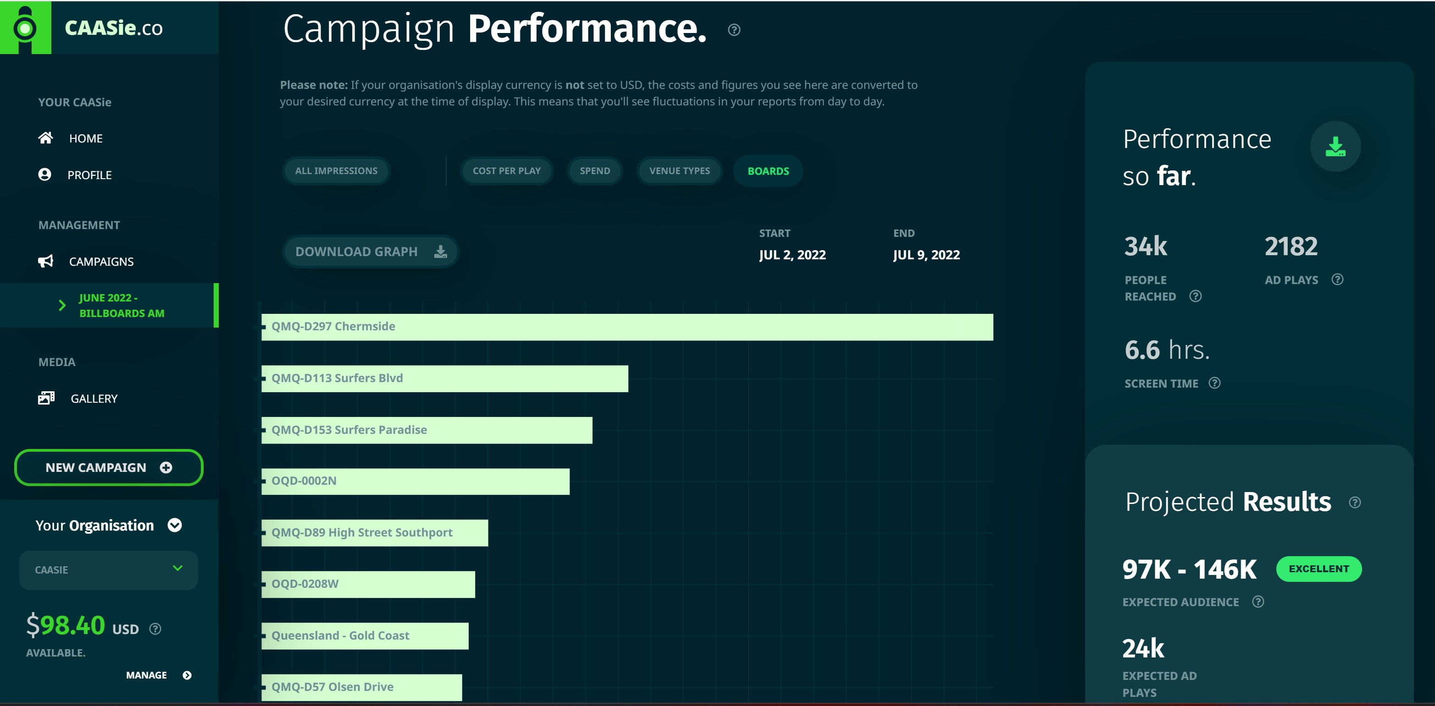Click help icon beside Projected Results

(1355, 503)
